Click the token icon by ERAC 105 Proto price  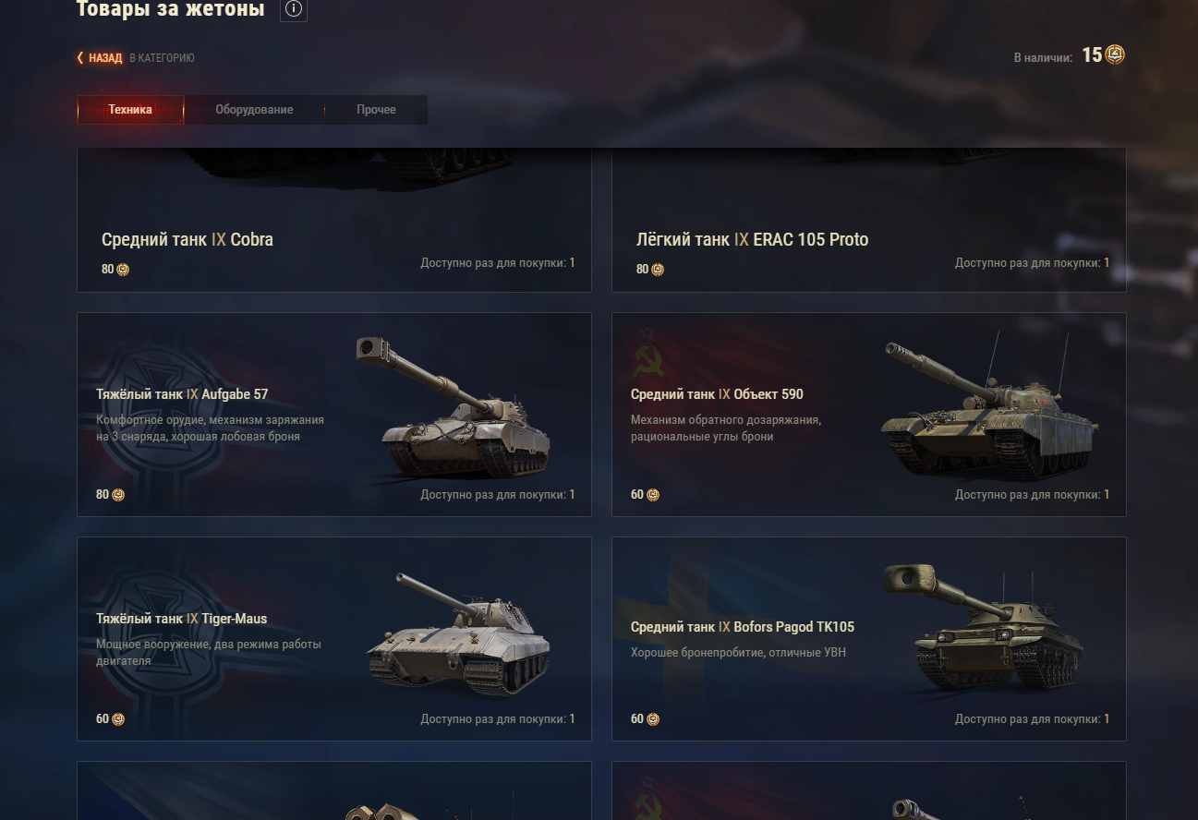[x=658, y=270]
